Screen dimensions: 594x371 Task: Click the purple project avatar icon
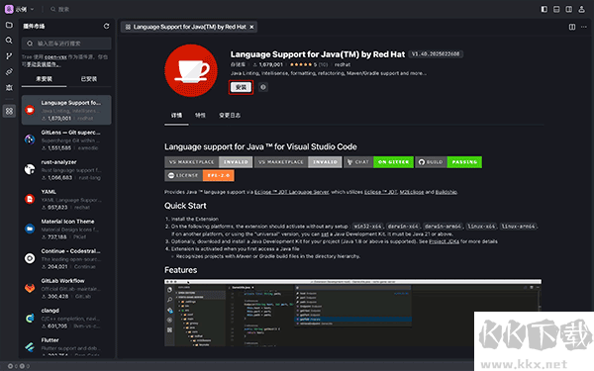pos(9,9)
